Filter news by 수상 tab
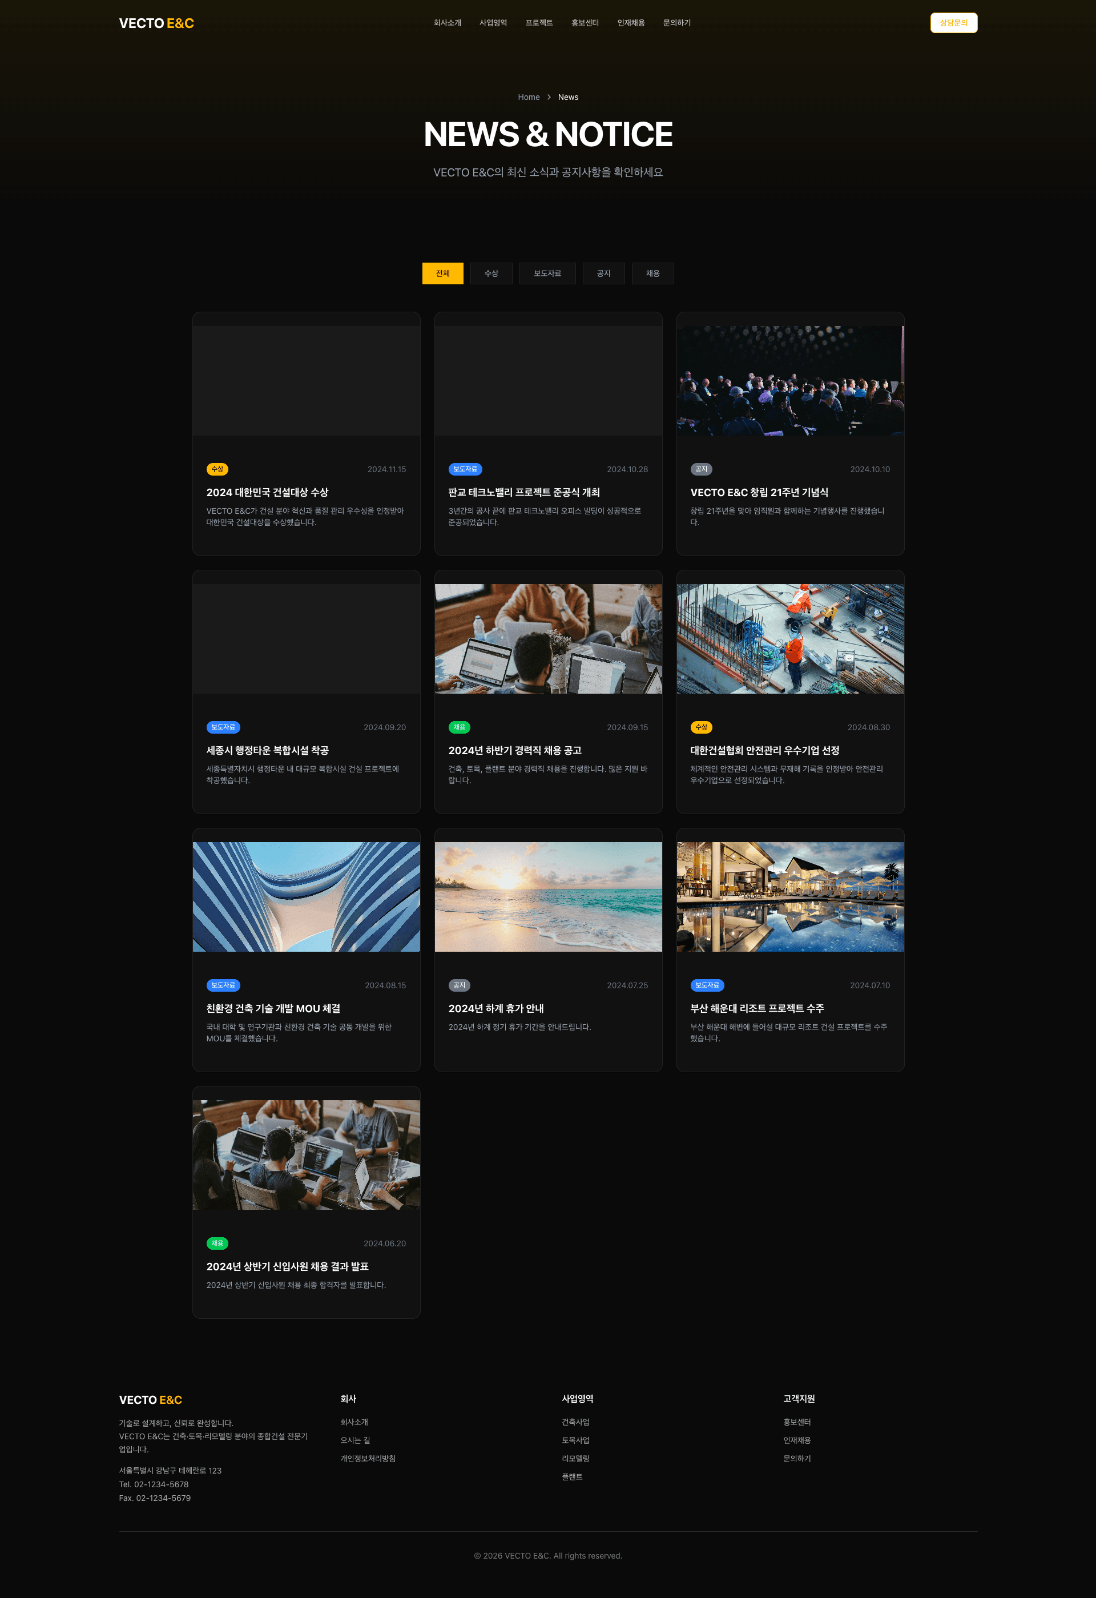 tap(491, 273)
